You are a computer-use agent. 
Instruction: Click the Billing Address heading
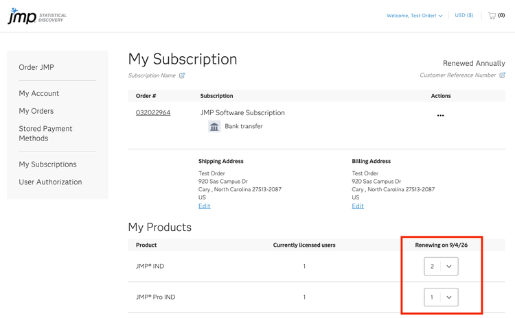pyautogui.click(x=371, y=161)
